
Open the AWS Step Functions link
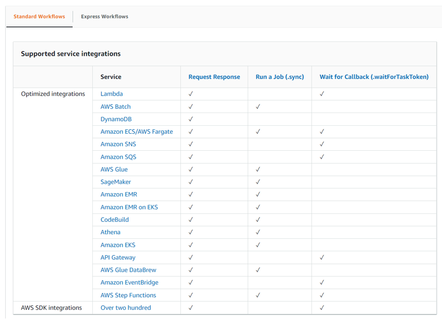(127, 295)
